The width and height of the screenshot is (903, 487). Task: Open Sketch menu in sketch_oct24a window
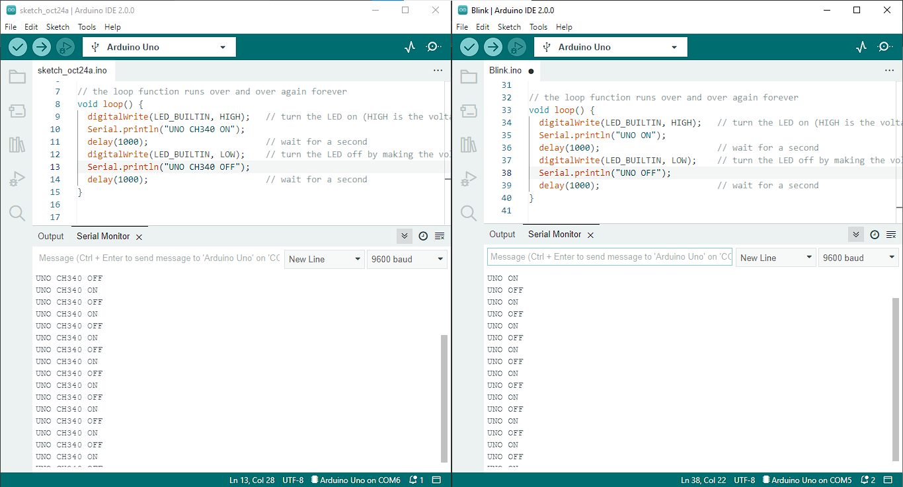(58, 27)
